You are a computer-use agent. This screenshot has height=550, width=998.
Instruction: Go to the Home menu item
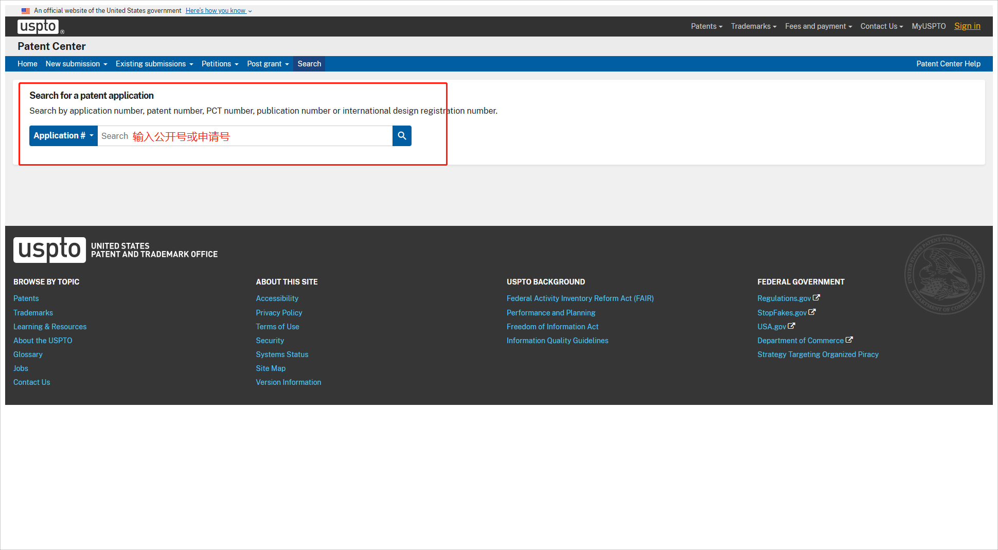pyautogui.click(x=27, y=64)
